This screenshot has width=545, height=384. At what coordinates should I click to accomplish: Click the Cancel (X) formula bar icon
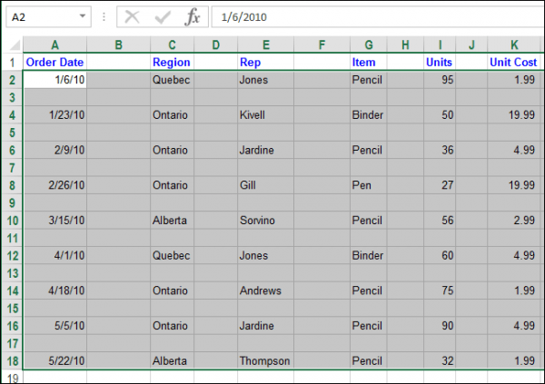pyautogui.click(x=132, y=16)
